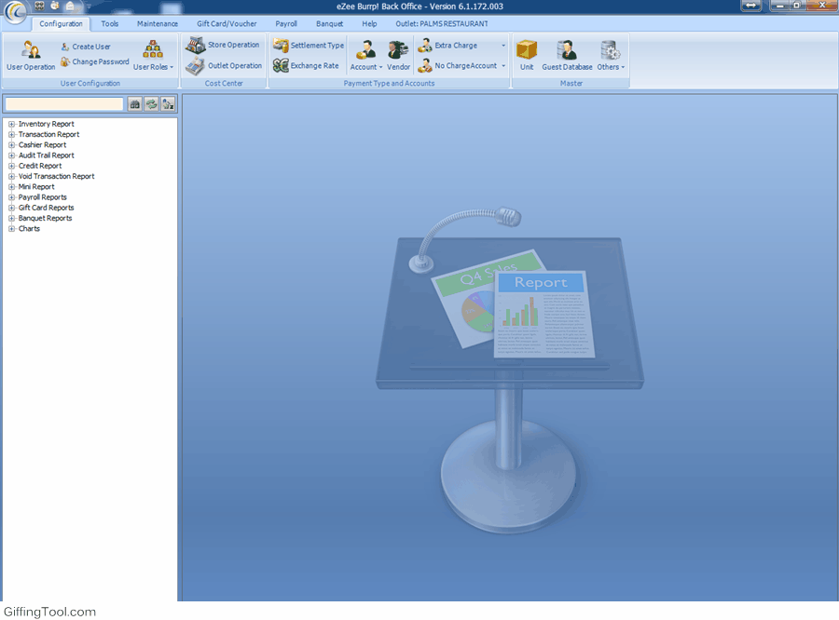The width and height of the screenshot is (839, 620).
Task: Click the grid icon in quick access toolbar
Action: click(39, 6)
